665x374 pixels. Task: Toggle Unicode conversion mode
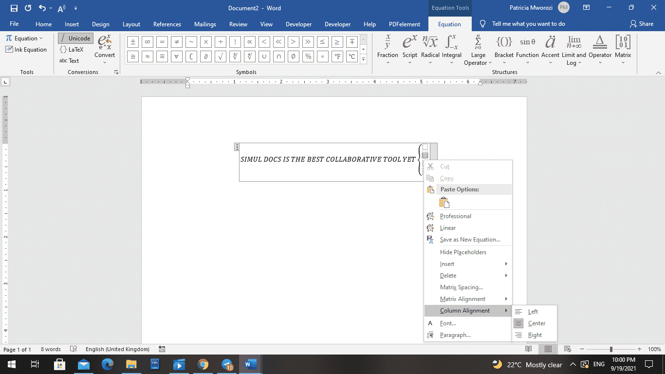pyautogui.click(x=75, y=38)
